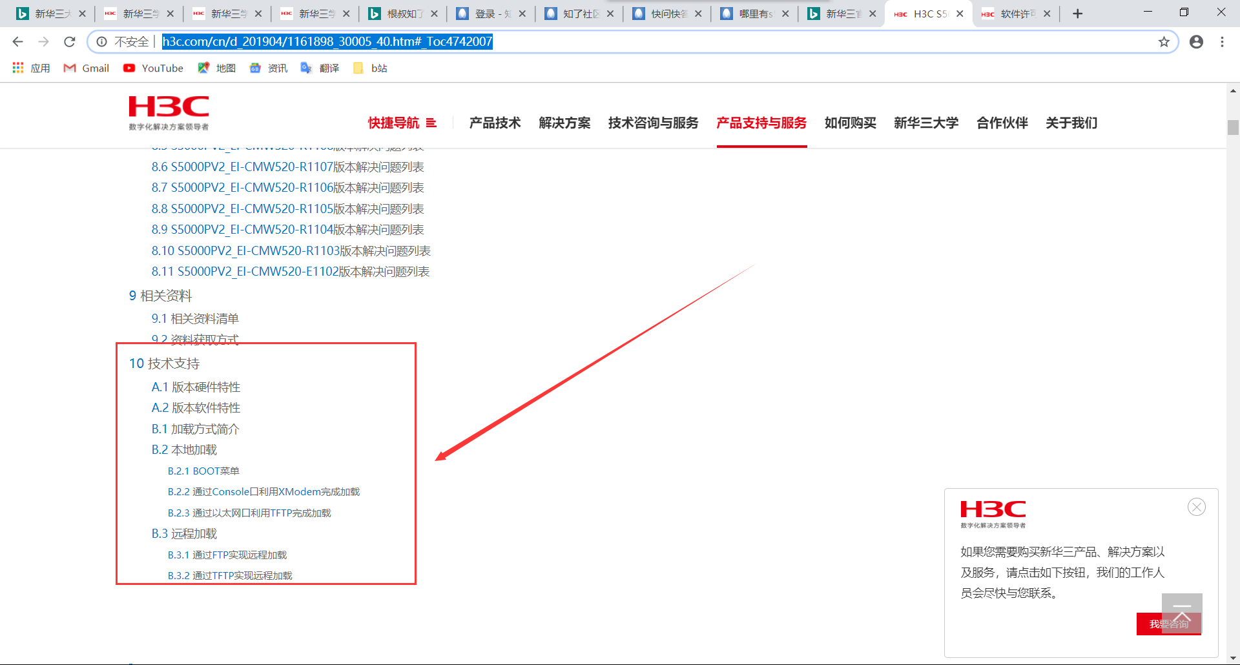Viewport: 1240px width, 665px height.
Task: Reload the current page
Action: click(70, 42)
